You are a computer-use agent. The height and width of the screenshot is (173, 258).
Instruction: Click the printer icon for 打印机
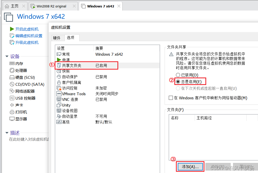click(12, 112)
